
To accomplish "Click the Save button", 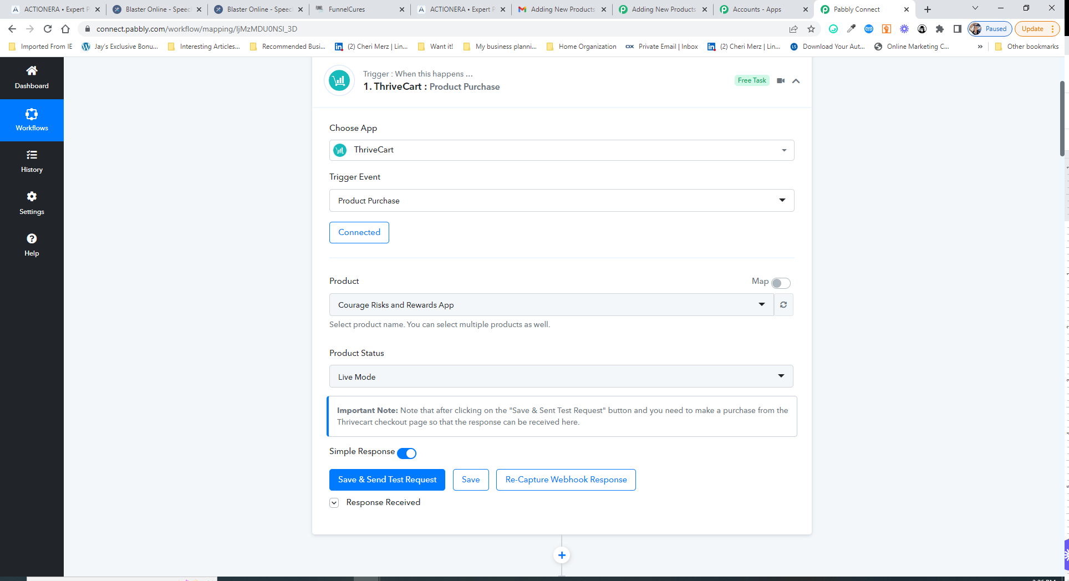I will [471, 480].
